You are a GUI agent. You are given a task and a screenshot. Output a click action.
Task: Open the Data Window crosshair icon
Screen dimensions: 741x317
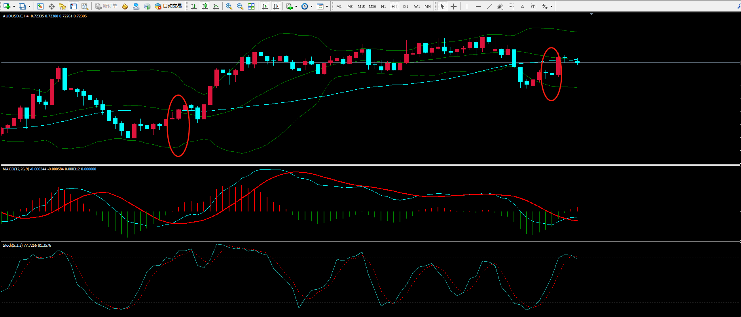51,6
